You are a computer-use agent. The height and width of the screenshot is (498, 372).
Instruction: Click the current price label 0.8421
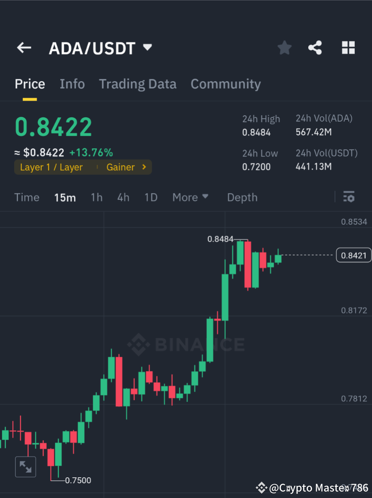click(353, 255)
